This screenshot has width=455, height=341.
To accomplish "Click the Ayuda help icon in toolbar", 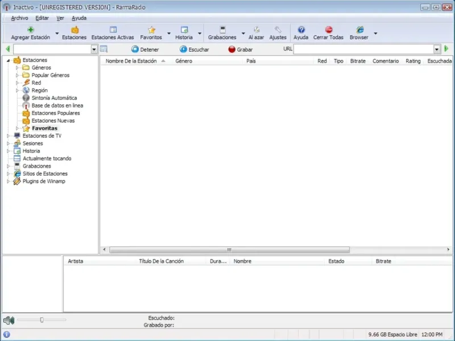I will click(301, 30).
